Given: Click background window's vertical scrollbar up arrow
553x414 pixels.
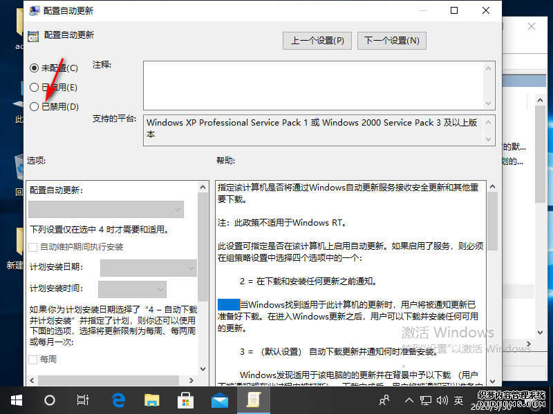Looking at the screenshot, I should point(540,100).
